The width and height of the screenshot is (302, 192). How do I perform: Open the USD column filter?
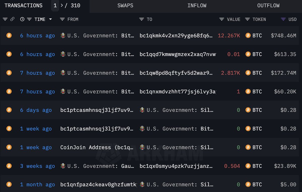pyautogui.click(x=283, y=19)
